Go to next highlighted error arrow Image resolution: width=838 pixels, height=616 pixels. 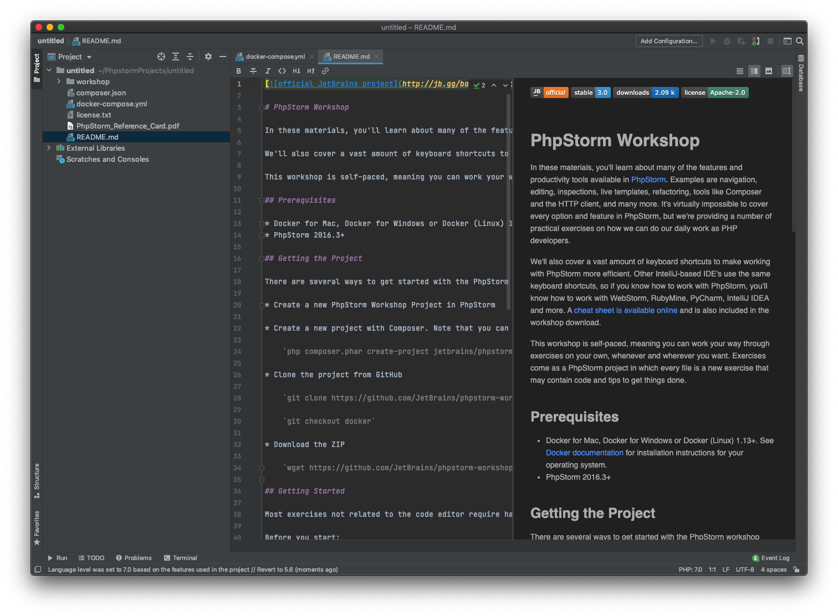click(x=505, y=85)
